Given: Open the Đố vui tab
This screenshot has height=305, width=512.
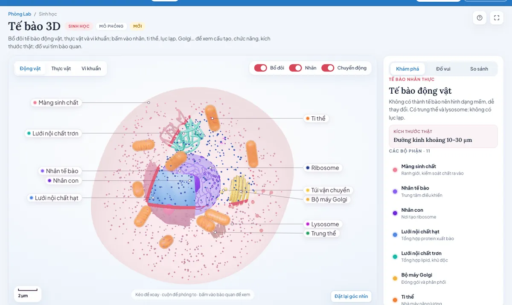Looking at the screenshot, I should point(443,69).
